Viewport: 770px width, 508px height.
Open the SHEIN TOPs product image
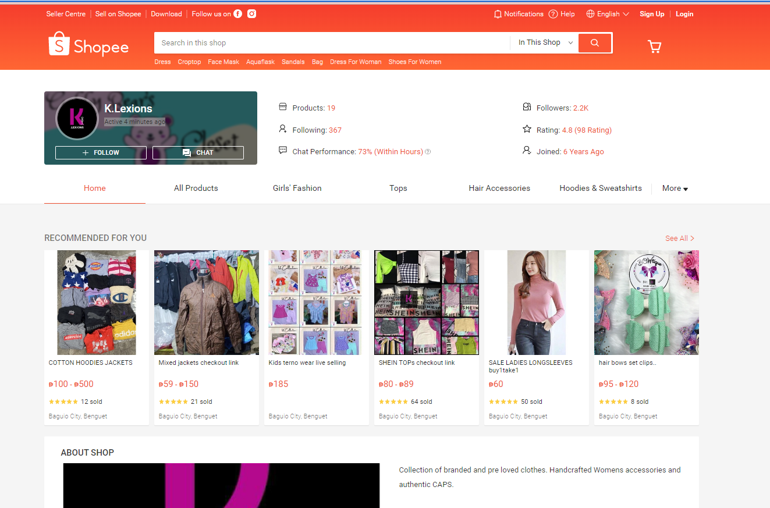[x=427, y=303]
